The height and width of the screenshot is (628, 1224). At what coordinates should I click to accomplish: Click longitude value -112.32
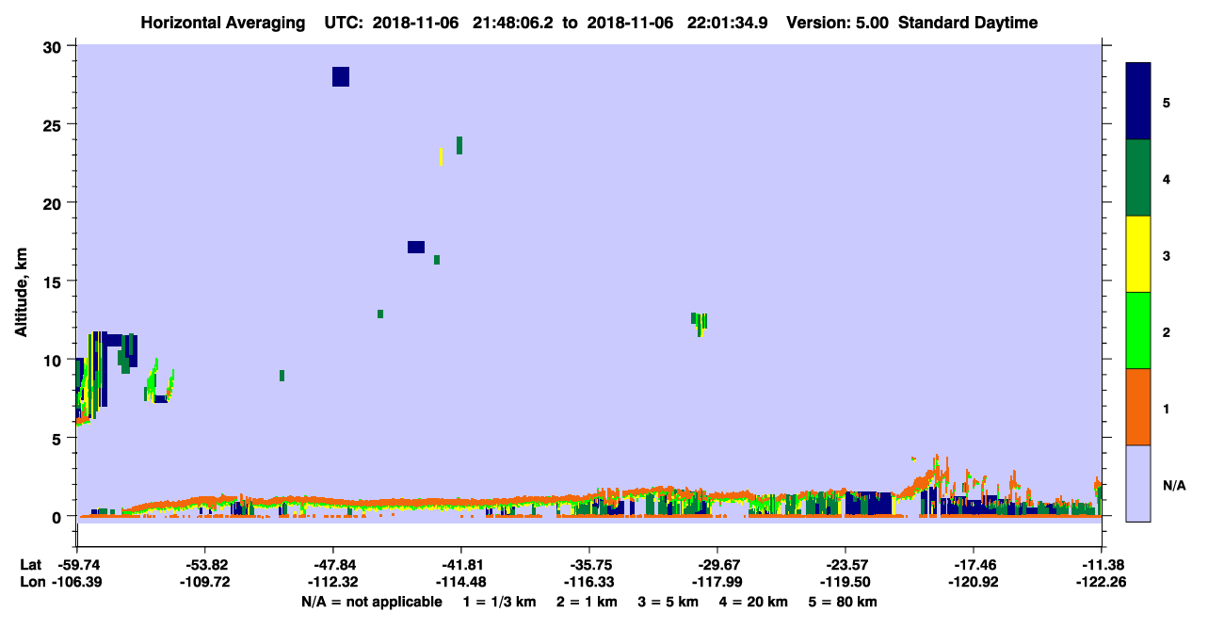click(332, 583)
